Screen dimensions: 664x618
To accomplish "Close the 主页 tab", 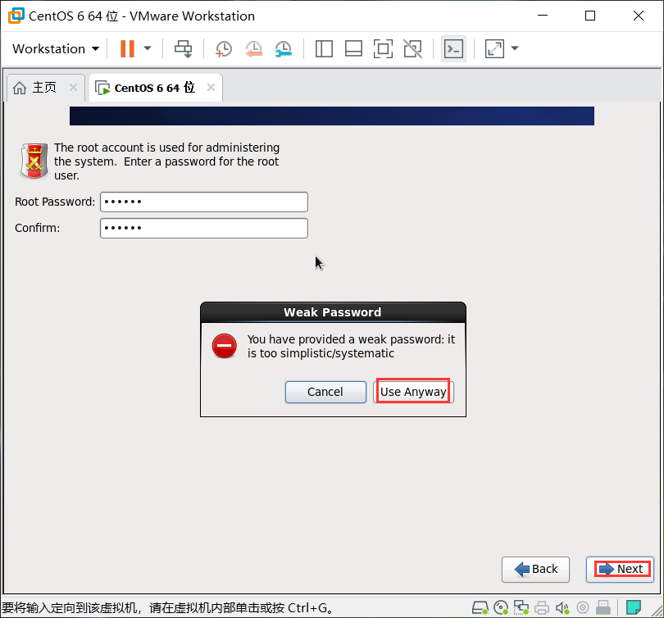I will point(73,87).
